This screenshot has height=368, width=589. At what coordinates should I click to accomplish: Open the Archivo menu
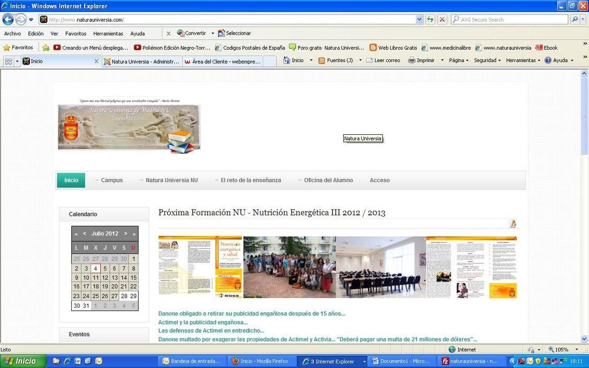point(12,33)
